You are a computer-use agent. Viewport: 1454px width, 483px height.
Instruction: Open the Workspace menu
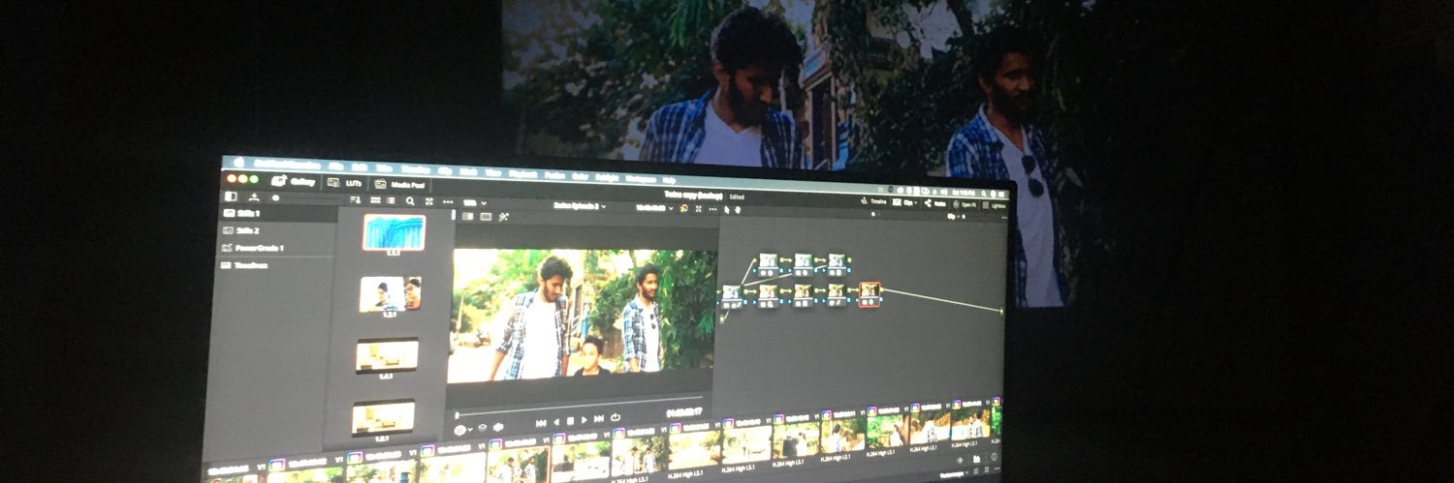pyautogui.click(x=641, y=179)
